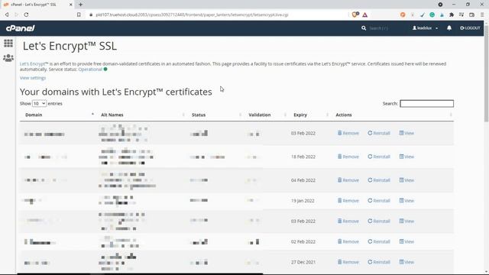Reinstall certificate expiring 04 Feb 2022
This screenshot has height=275, width=489.
click(379, 180)
